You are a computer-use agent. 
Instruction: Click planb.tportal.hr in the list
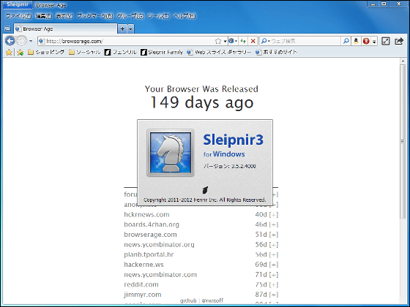click(x=149, y=254)
